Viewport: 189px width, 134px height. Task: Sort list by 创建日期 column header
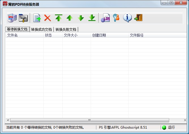pyautogui.click(x=110, y=35)
